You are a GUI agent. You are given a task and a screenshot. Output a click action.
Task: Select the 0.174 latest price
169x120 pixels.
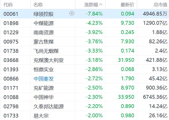coord(127,51)
